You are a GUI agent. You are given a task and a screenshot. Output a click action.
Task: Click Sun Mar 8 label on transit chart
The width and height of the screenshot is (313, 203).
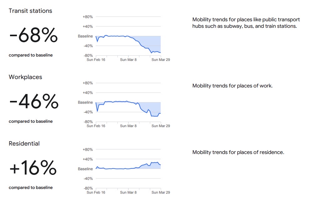pyautogui.click(x=128, y=60)
